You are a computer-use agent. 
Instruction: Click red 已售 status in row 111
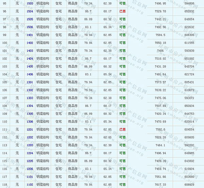point(122,129)
